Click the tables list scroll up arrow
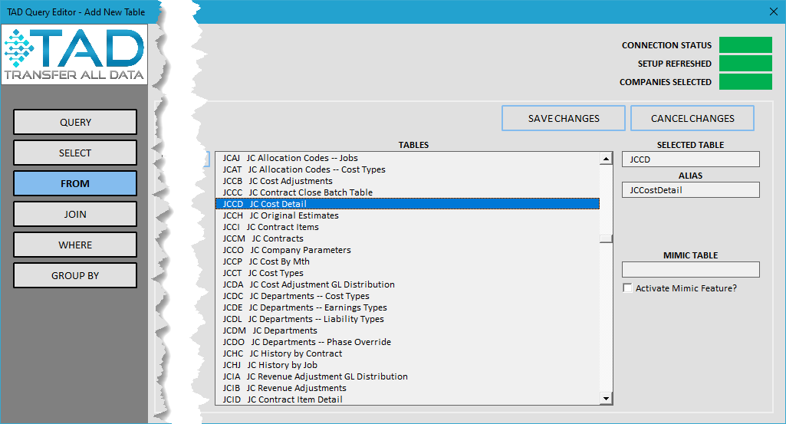786x424 pixels. [x=606, y=159]
